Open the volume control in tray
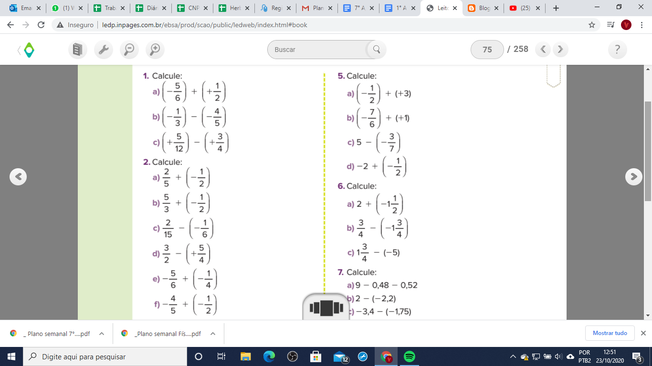 pyautogui.click(x=559, y=356)
